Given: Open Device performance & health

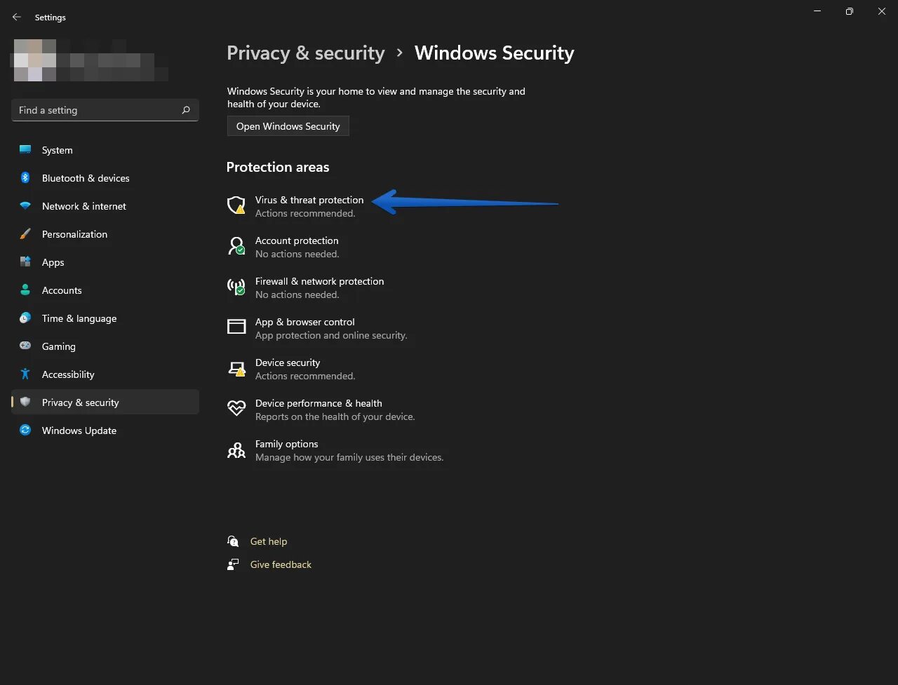Looking at the screenshot, I should click(x=319, y=403).
